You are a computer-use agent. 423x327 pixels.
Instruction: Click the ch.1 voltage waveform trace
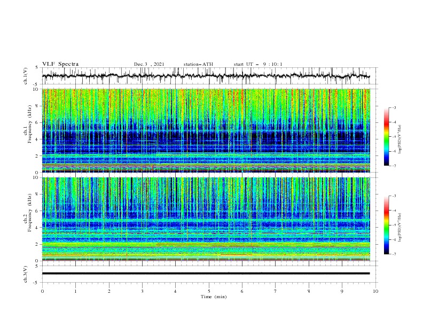pyautogui.click(x=206, y=76)
